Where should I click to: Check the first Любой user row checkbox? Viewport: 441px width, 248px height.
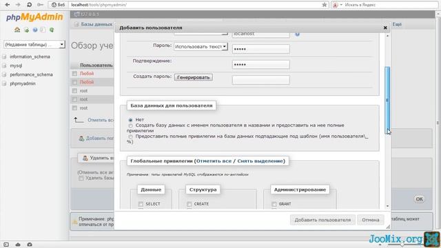point(74,74)
